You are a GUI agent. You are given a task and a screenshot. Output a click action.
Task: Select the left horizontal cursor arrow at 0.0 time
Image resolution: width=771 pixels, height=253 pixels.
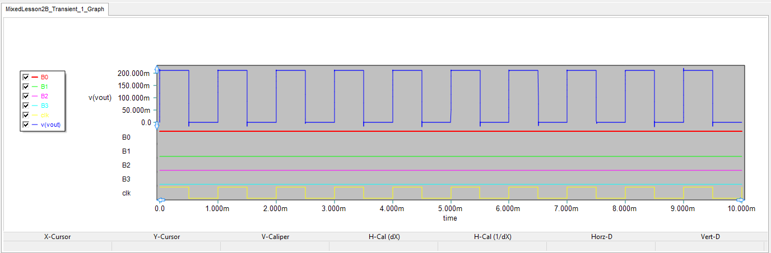pos(161,200)
